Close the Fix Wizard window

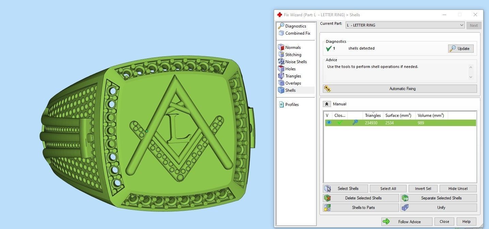(475, 15)
